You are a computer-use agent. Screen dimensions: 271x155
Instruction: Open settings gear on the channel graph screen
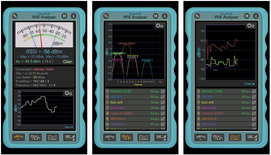point(106,16)
